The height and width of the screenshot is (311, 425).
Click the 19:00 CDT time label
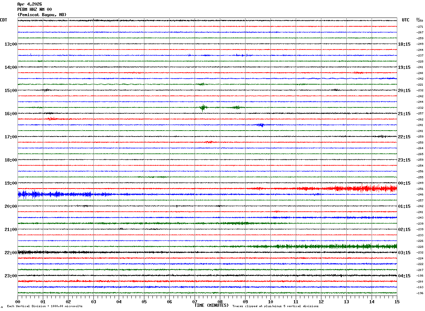pyautogui.click(x=11, y=183)
